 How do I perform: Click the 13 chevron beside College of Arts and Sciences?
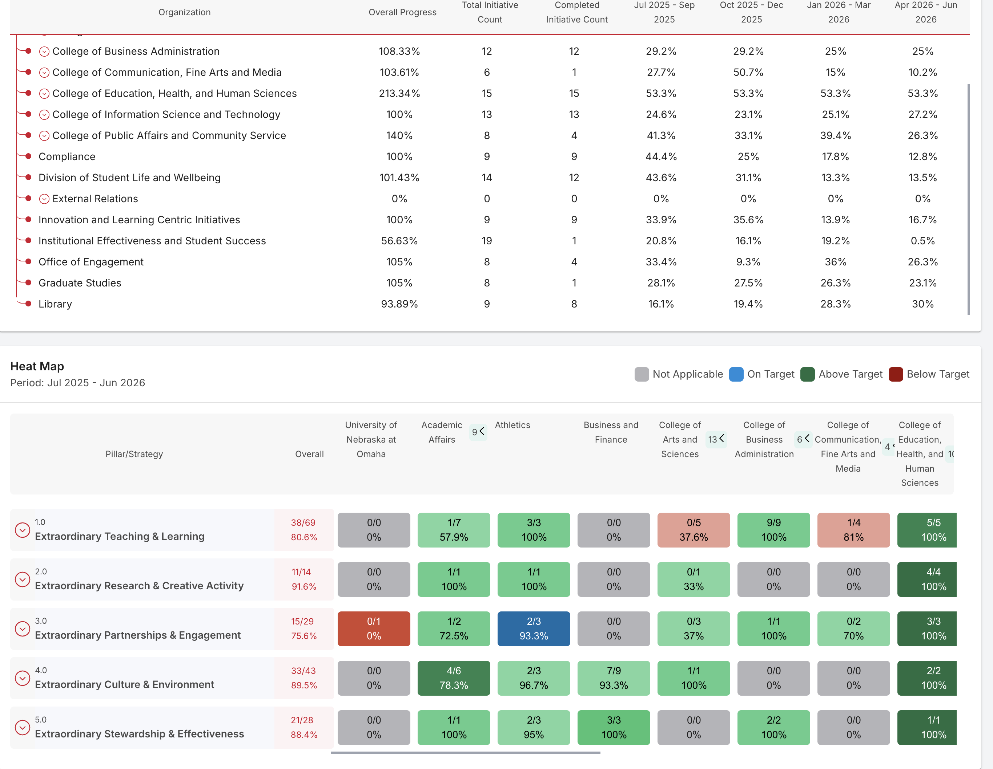point(716,439)
